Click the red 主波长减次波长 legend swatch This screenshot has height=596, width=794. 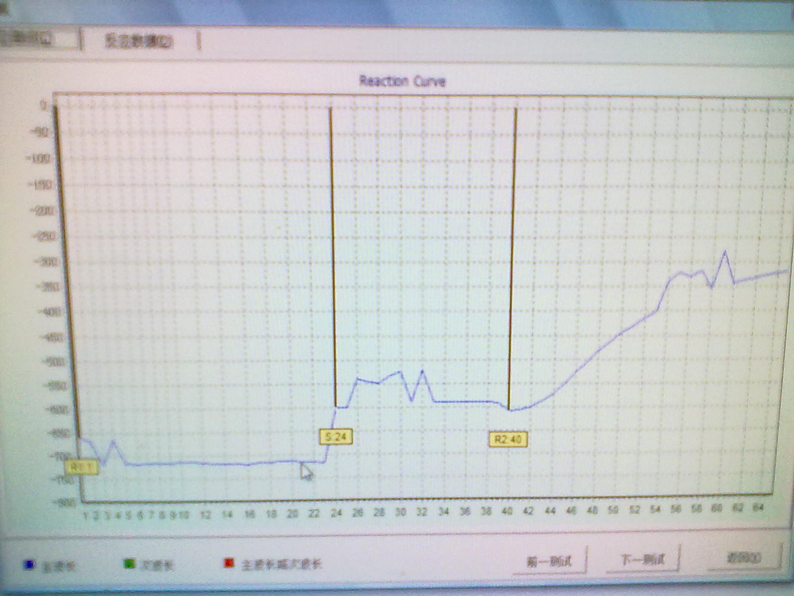coord(228,563)
